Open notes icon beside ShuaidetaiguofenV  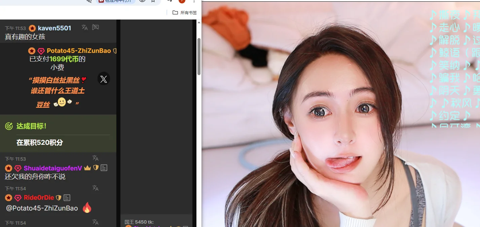click(x=104, y=168)
